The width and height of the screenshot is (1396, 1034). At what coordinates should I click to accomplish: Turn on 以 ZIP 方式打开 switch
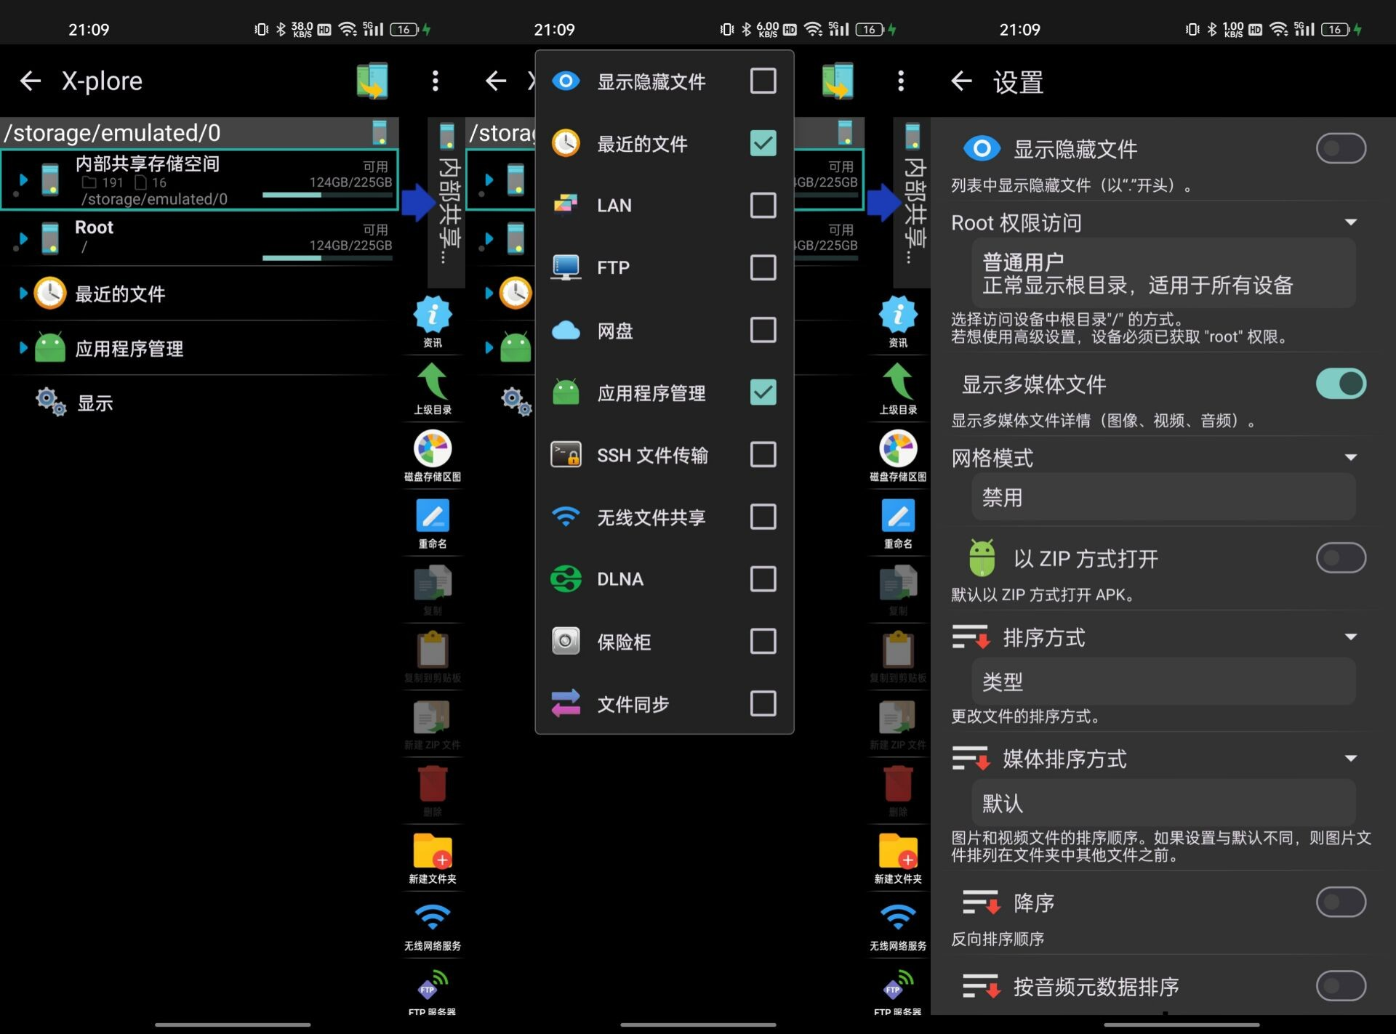tap(1341, 558)
